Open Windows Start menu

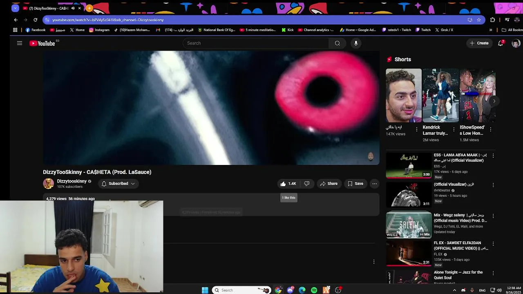pyautogui.click(x=205, y=290)
